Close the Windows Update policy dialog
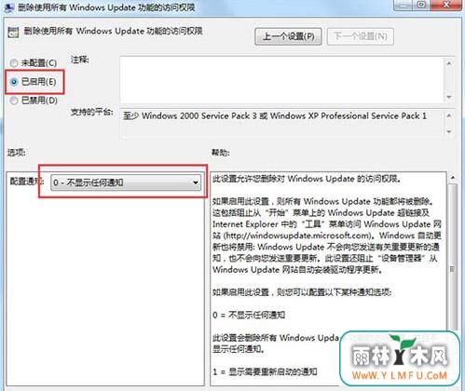Image resolution: width=465 pixels, height=391 pixels. pos(446,5)
